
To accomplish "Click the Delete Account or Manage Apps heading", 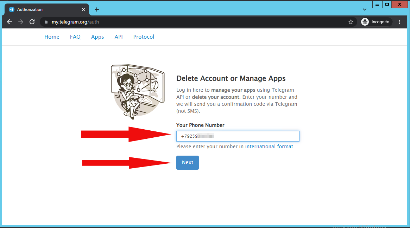I will 231,79.
